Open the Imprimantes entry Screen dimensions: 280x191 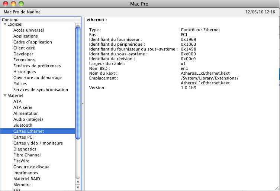tap(26, 173)
